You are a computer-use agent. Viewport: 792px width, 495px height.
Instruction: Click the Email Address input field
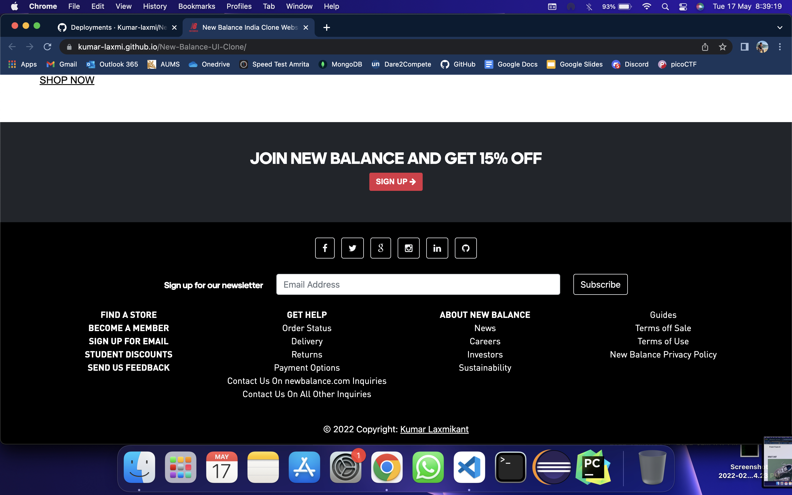pyautogui.click(x=418, y=285)
